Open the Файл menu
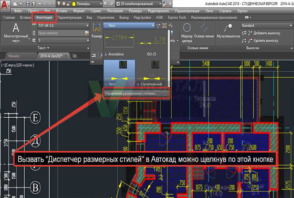 (18, 11)
